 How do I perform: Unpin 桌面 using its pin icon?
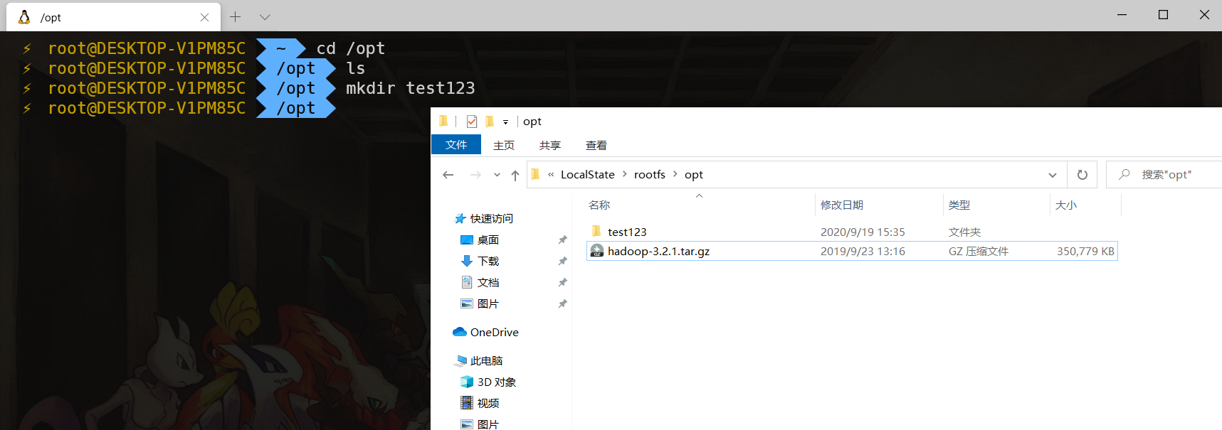562,240
